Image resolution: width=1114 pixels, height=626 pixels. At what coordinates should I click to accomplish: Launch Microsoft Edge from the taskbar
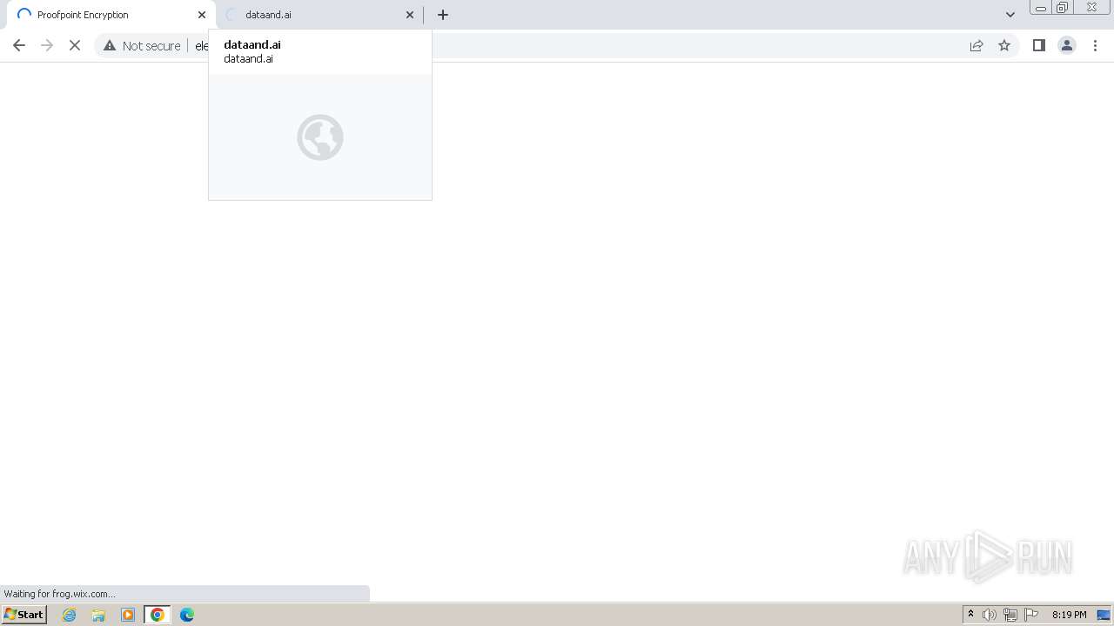click(187, 615)
